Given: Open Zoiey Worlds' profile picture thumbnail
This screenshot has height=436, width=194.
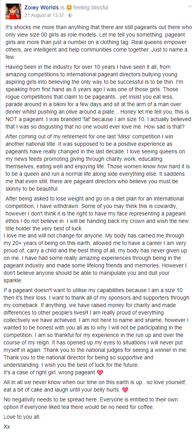Looking at the screenshot, I should click(x=13, y=11).
